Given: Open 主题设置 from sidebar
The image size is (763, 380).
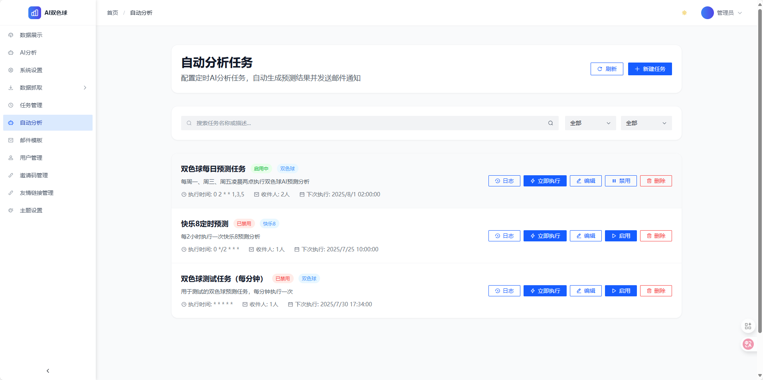Looking at the screenshot, I should point(31,210).
